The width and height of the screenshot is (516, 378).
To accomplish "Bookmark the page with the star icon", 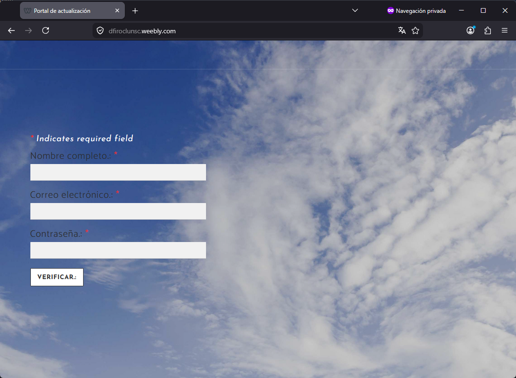I will coord(415,30).
